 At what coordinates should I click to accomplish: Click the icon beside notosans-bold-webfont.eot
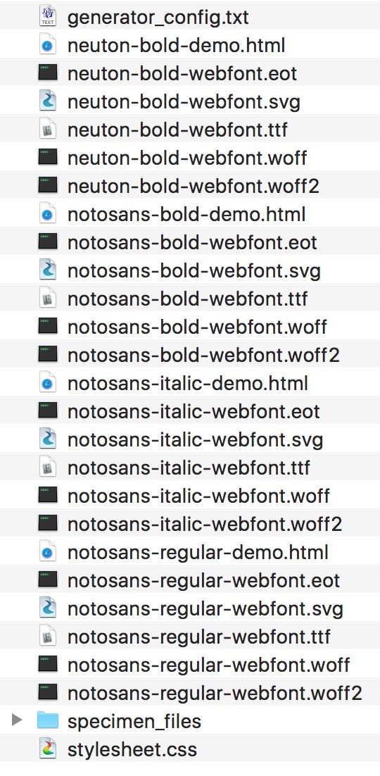[48, 242]
